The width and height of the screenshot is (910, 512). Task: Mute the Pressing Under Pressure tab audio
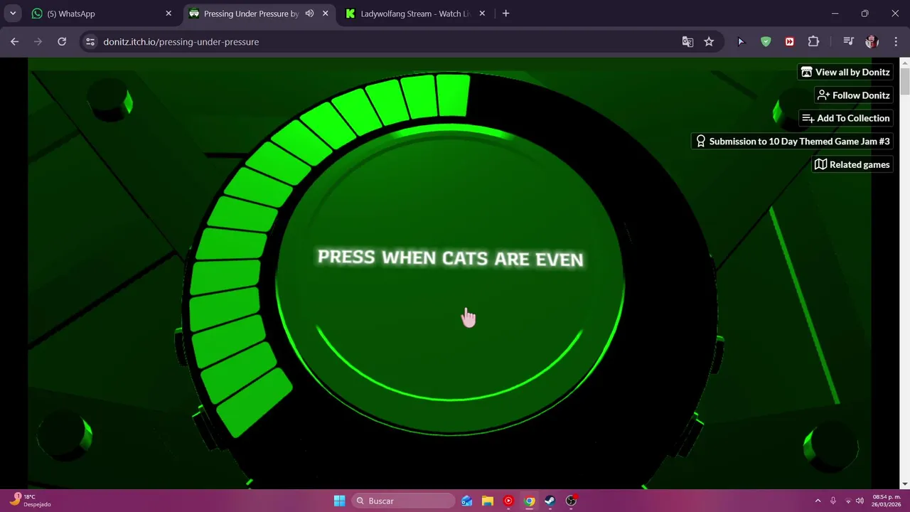[309, 14]
